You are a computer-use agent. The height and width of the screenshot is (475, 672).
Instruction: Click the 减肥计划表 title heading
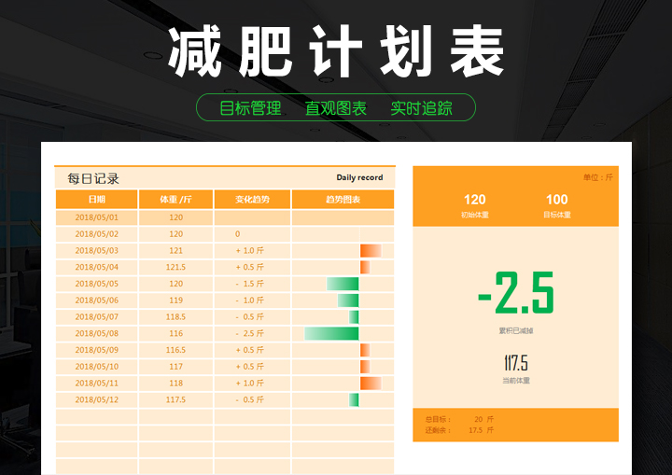(336, 51)
